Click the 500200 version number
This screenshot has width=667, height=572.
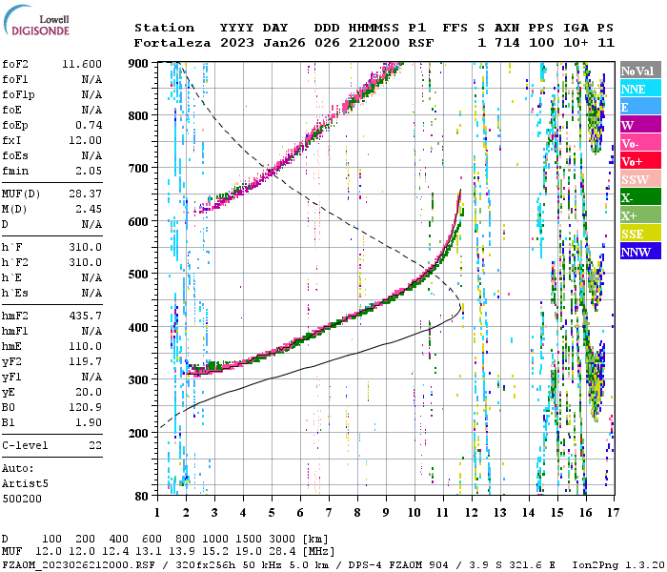coord(22,499)
